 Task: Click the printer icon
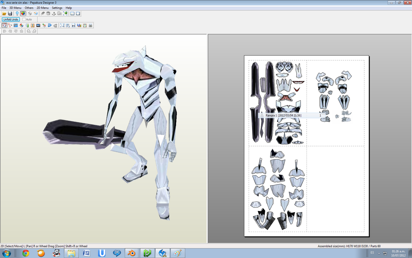coord(90,25)
